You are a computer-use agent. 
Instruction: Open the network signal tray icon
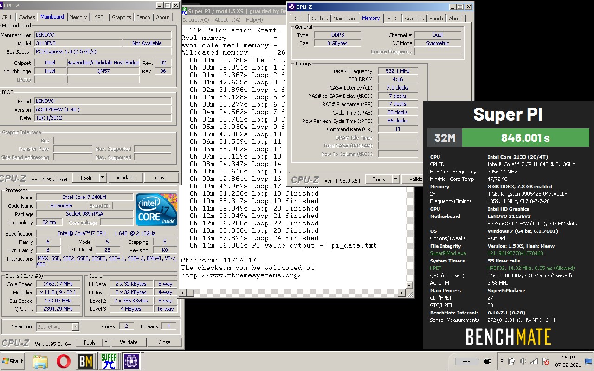point(534,361)
